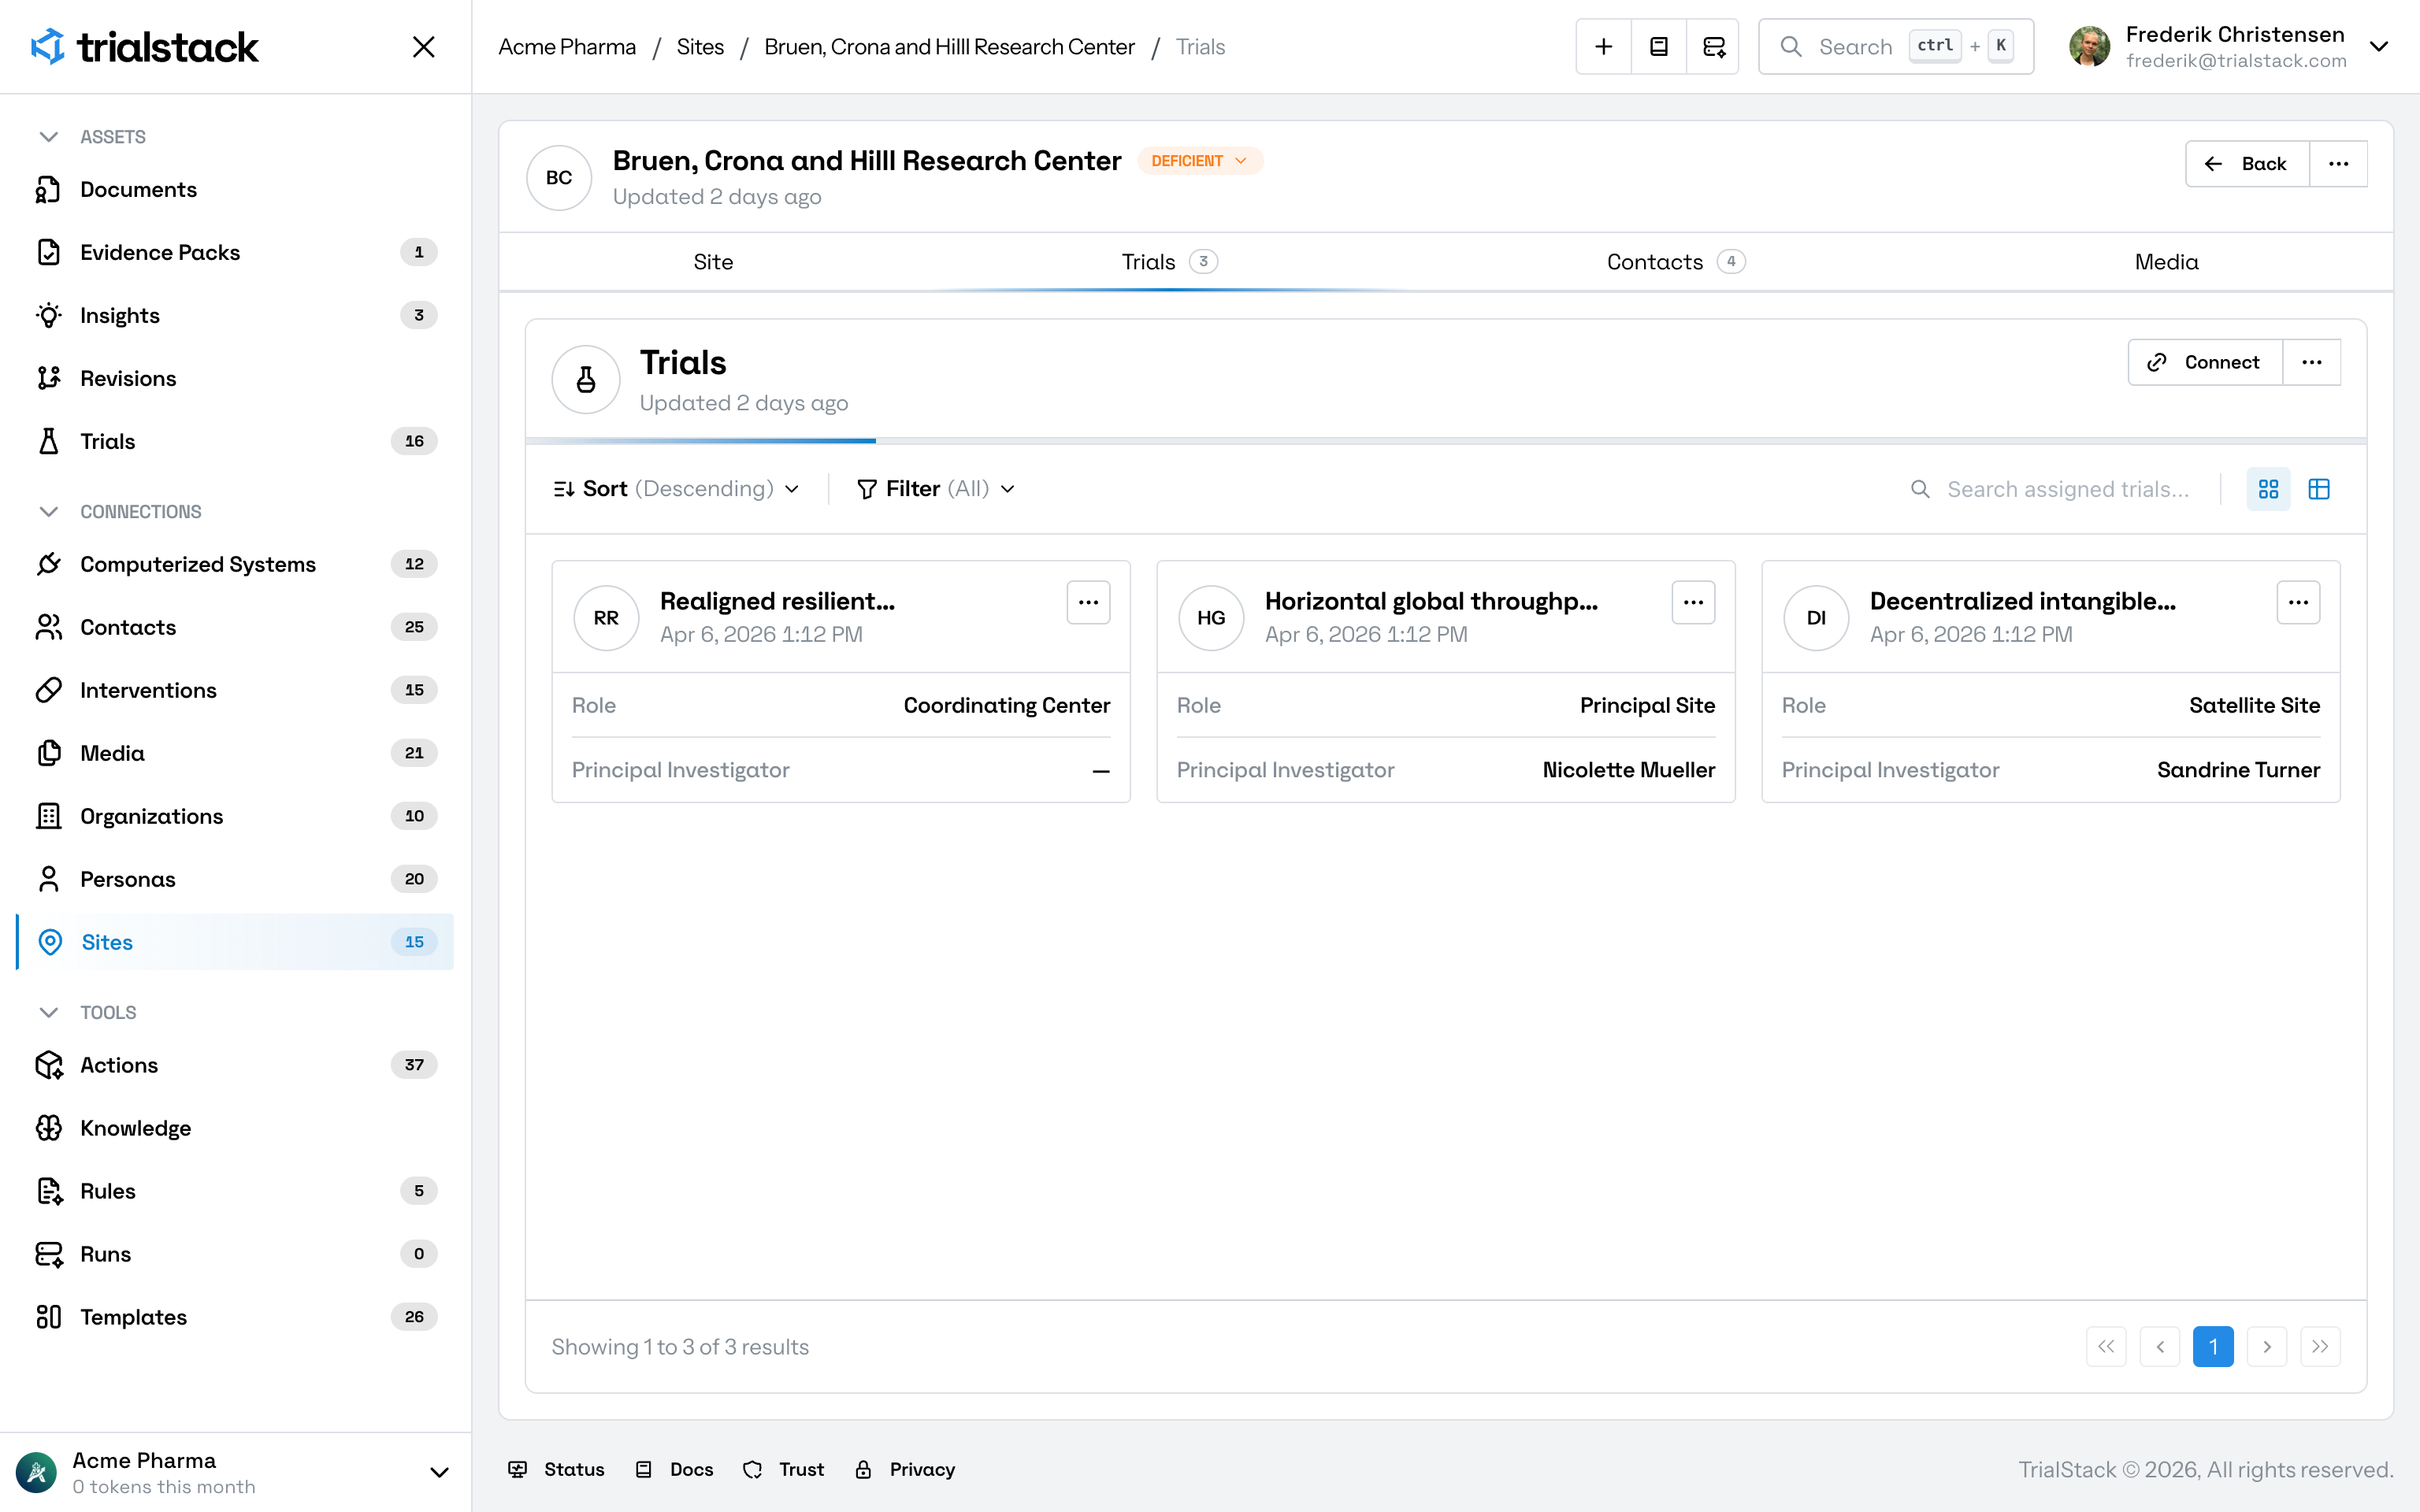Screen dimensions: 2420x1512
Task: Open Frederik Christensen user menu
Action: 2230,47
